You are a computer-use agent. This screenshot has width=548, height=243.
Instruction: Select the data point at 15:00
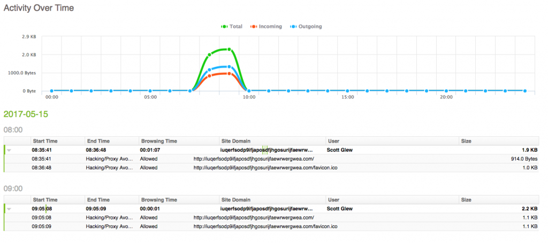click(347, 91)
